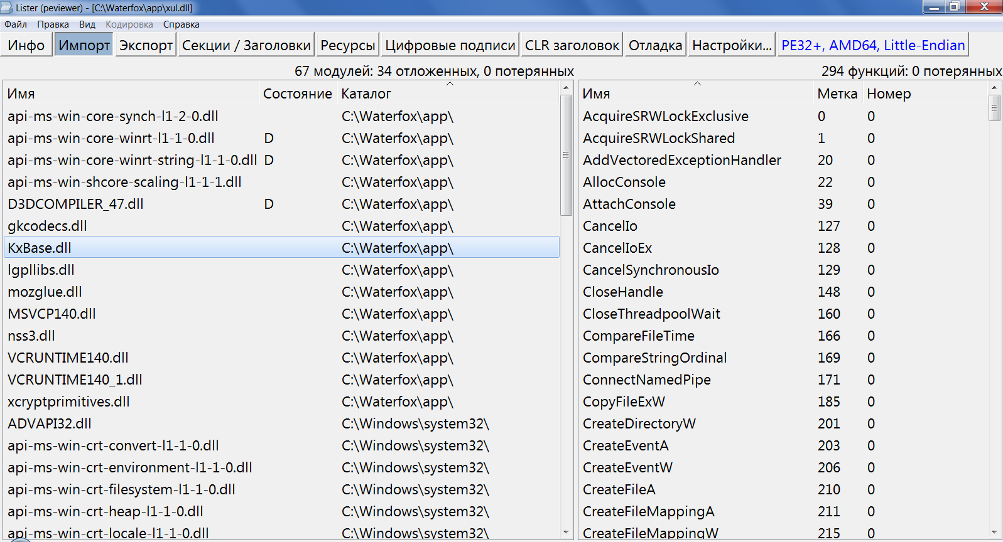Select the MSVCP140.dll module row
This screenshot has height=542, width=1003.
pos(281,314)
